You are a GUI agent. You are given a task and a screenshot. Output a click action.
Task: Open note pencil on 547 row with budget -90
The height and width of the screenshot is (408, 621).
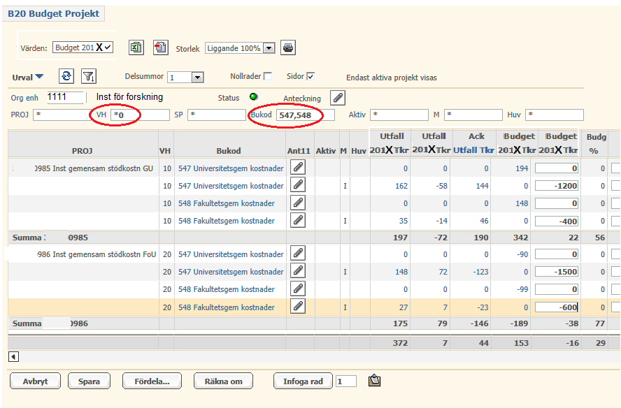pos(298,254)
